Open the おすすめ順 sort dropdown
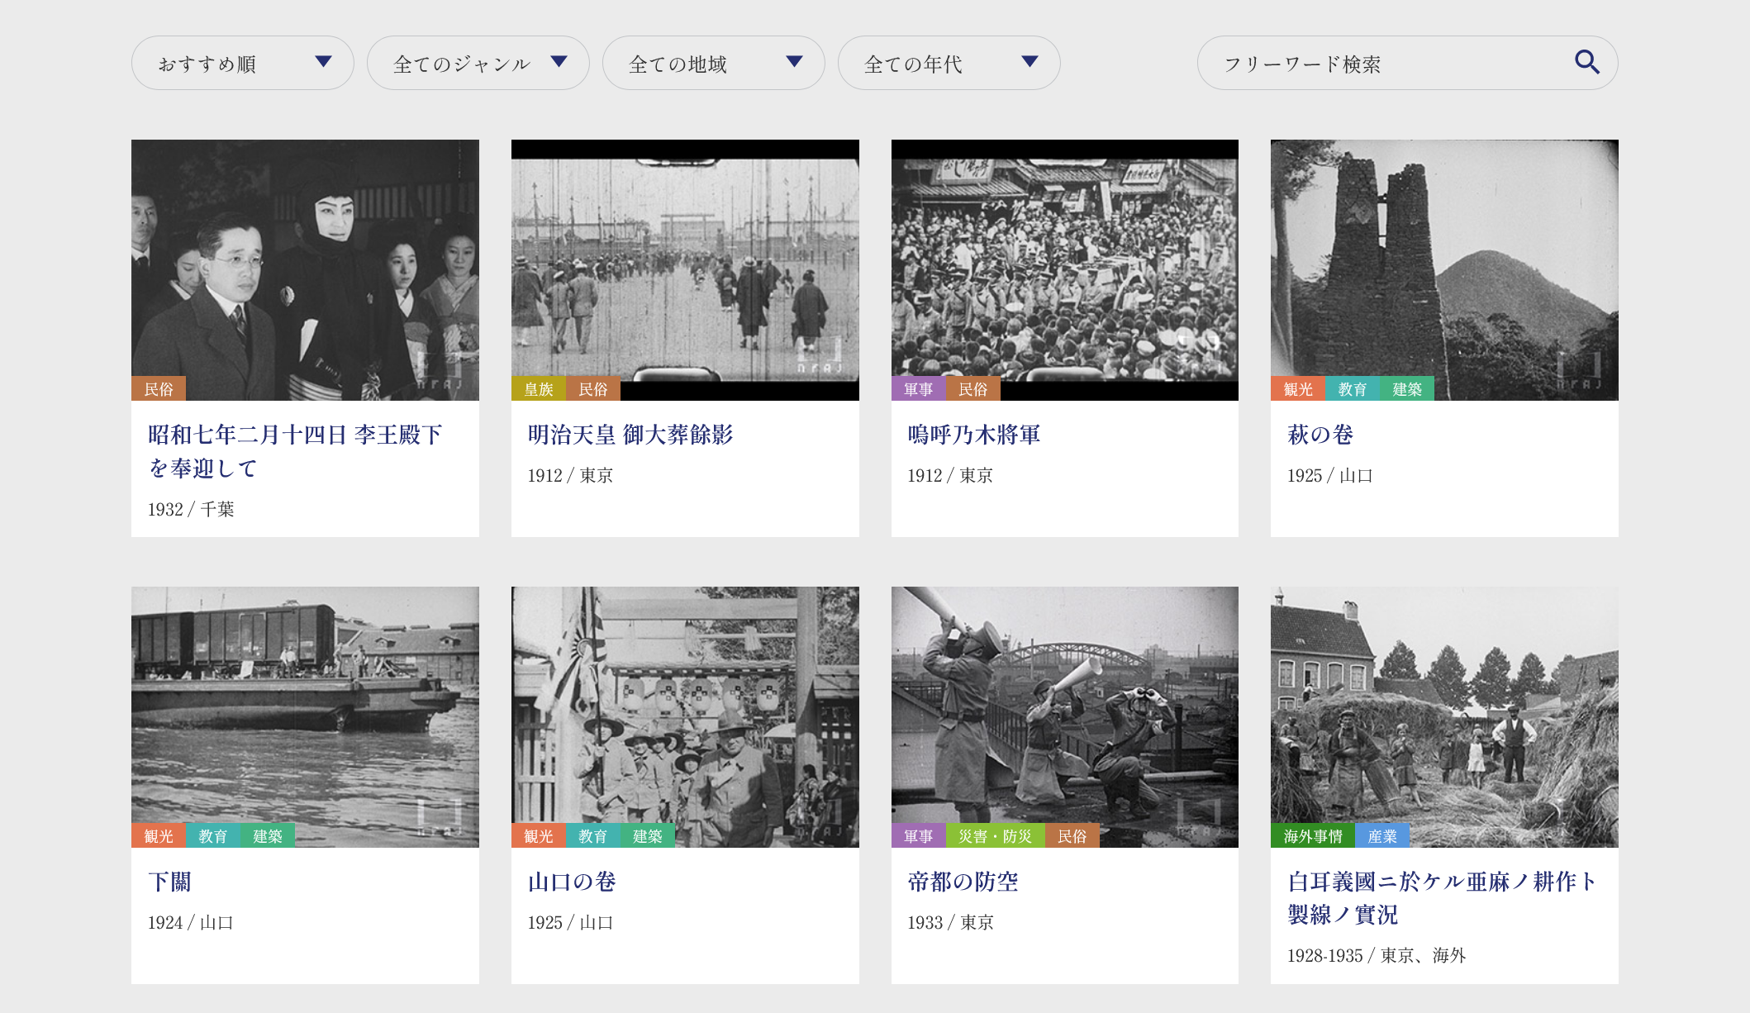 (242, 63)
